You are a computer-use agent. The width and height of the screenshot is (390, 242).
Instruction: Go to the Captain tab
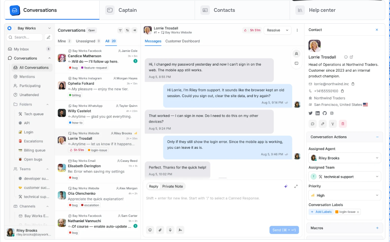pos(147,10)
